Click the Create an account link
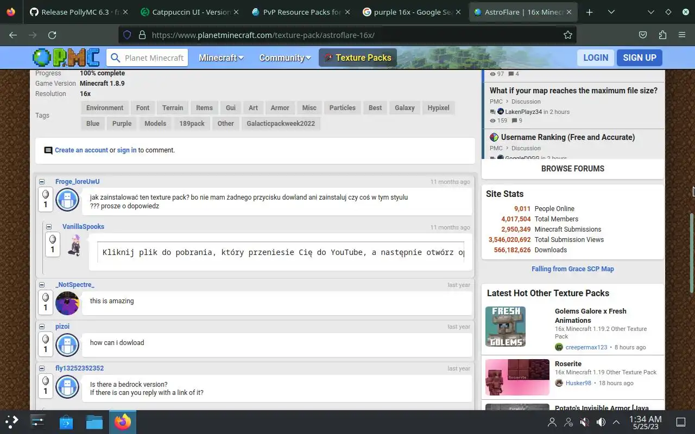 pos(81,150)
